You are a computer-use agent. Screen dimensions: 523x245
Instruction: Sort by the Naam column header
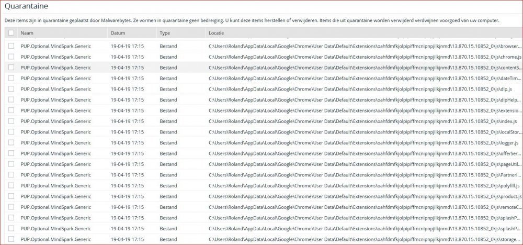click(27, 33)
